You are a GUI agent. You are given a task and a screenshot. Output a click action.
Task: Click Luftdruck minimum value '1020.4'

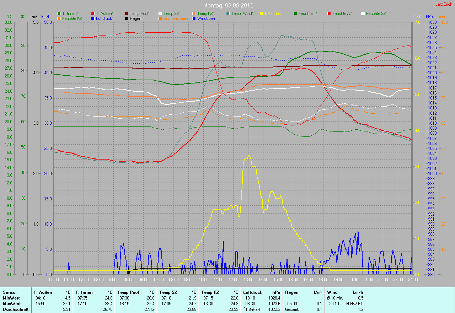(x=274, y=298)
